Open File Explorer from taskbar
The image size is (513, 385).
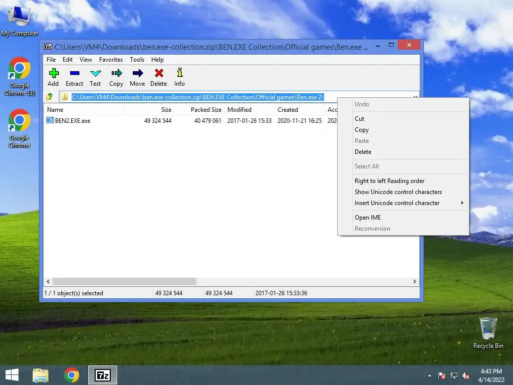(x=41, y=375)
